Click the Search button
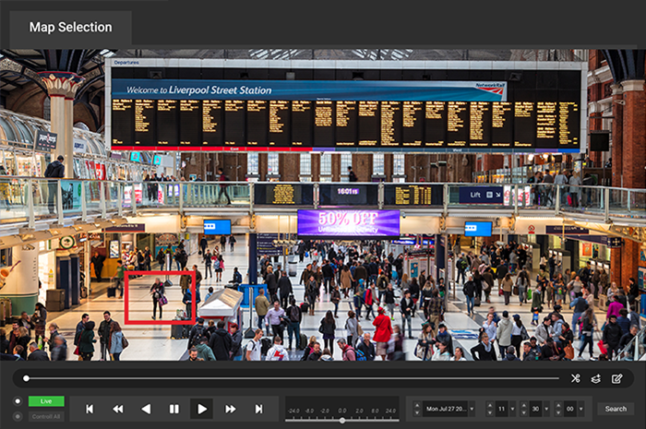Screen dimensions: 646x429 pos(616,409)
